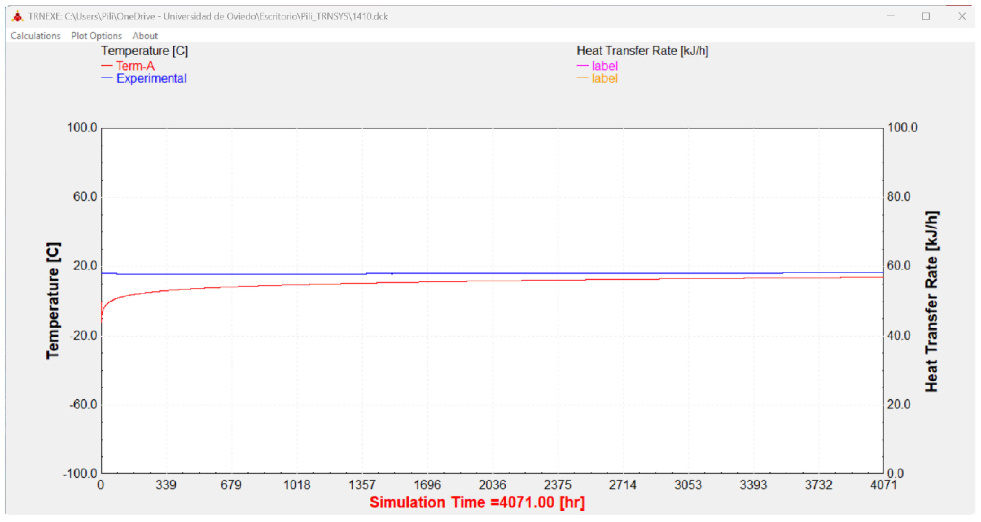This screenshot has height=522, width=981.
Task: Toggle the Experimental blue legend entry
Action: (151, 78)
